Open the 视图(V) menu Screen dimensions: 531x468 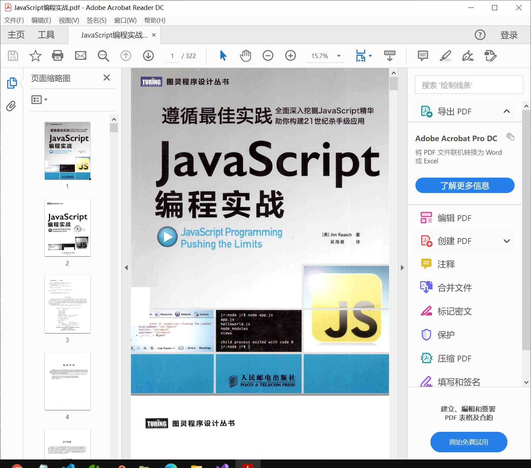[69, 20]
